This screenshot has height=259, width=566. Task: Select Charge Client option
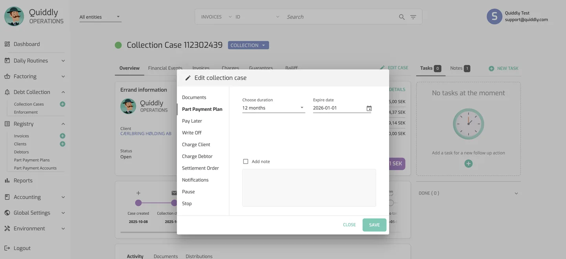point(196,145)
